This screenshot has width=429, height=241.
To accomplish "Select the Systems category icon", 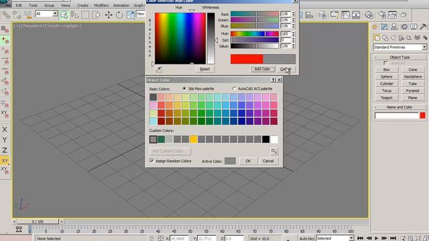I will tap(425, 37).
